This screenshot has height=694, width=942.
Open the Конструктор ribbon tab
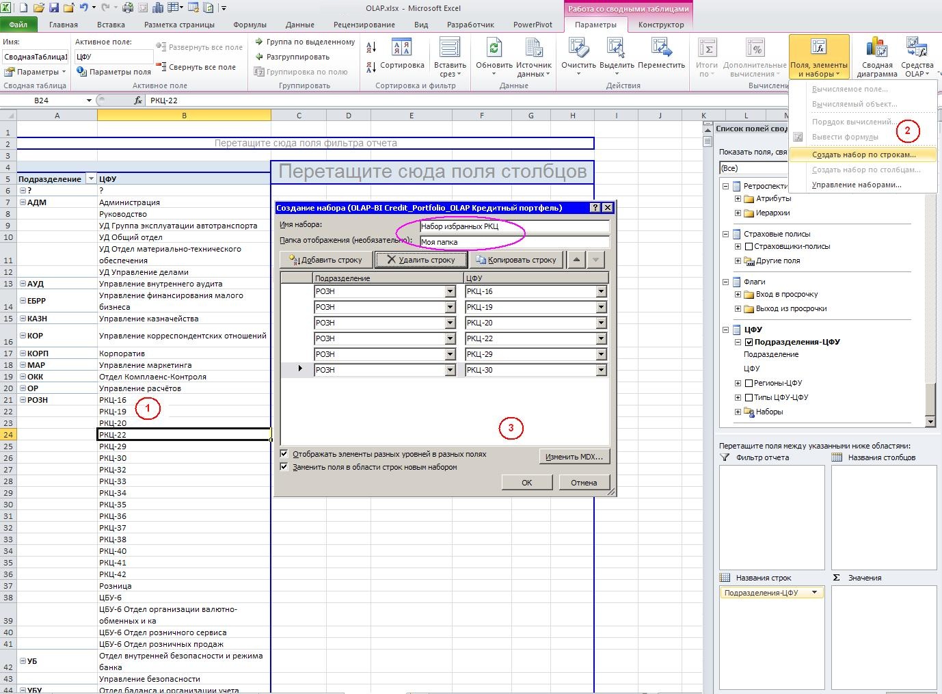pos(660,25)
